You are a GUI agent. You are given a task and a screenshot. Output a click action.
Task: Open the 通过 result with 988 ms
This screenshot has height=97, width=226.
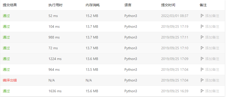tap(6, 37)
